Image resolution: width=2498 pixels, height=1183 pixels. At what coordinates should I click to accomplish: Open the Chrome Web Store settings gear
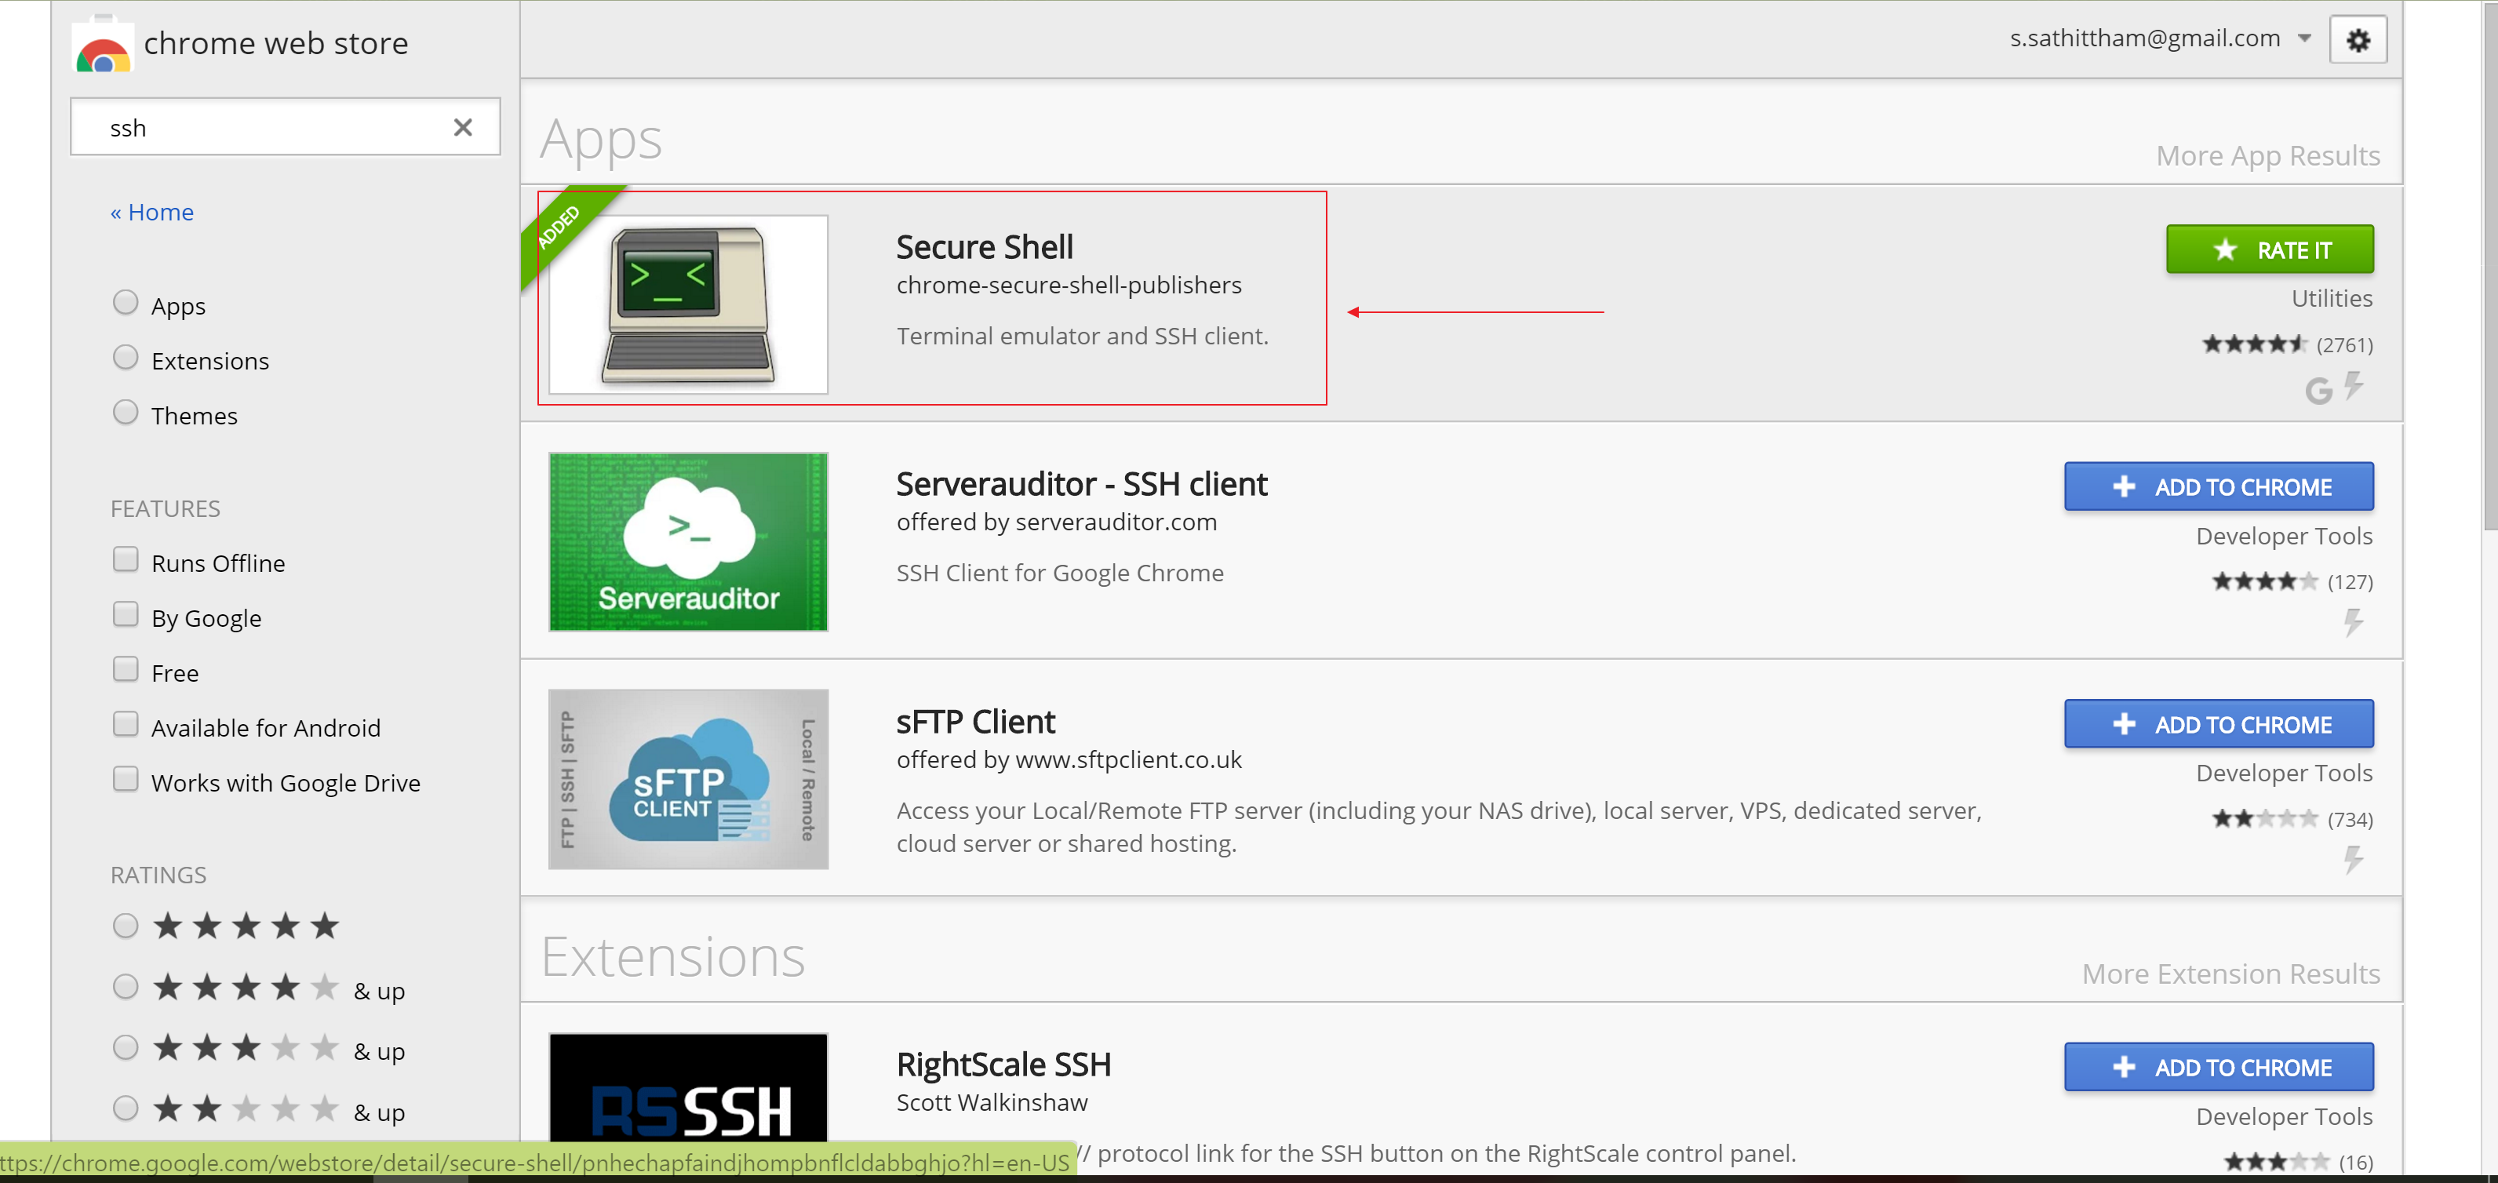(2358, 38)
